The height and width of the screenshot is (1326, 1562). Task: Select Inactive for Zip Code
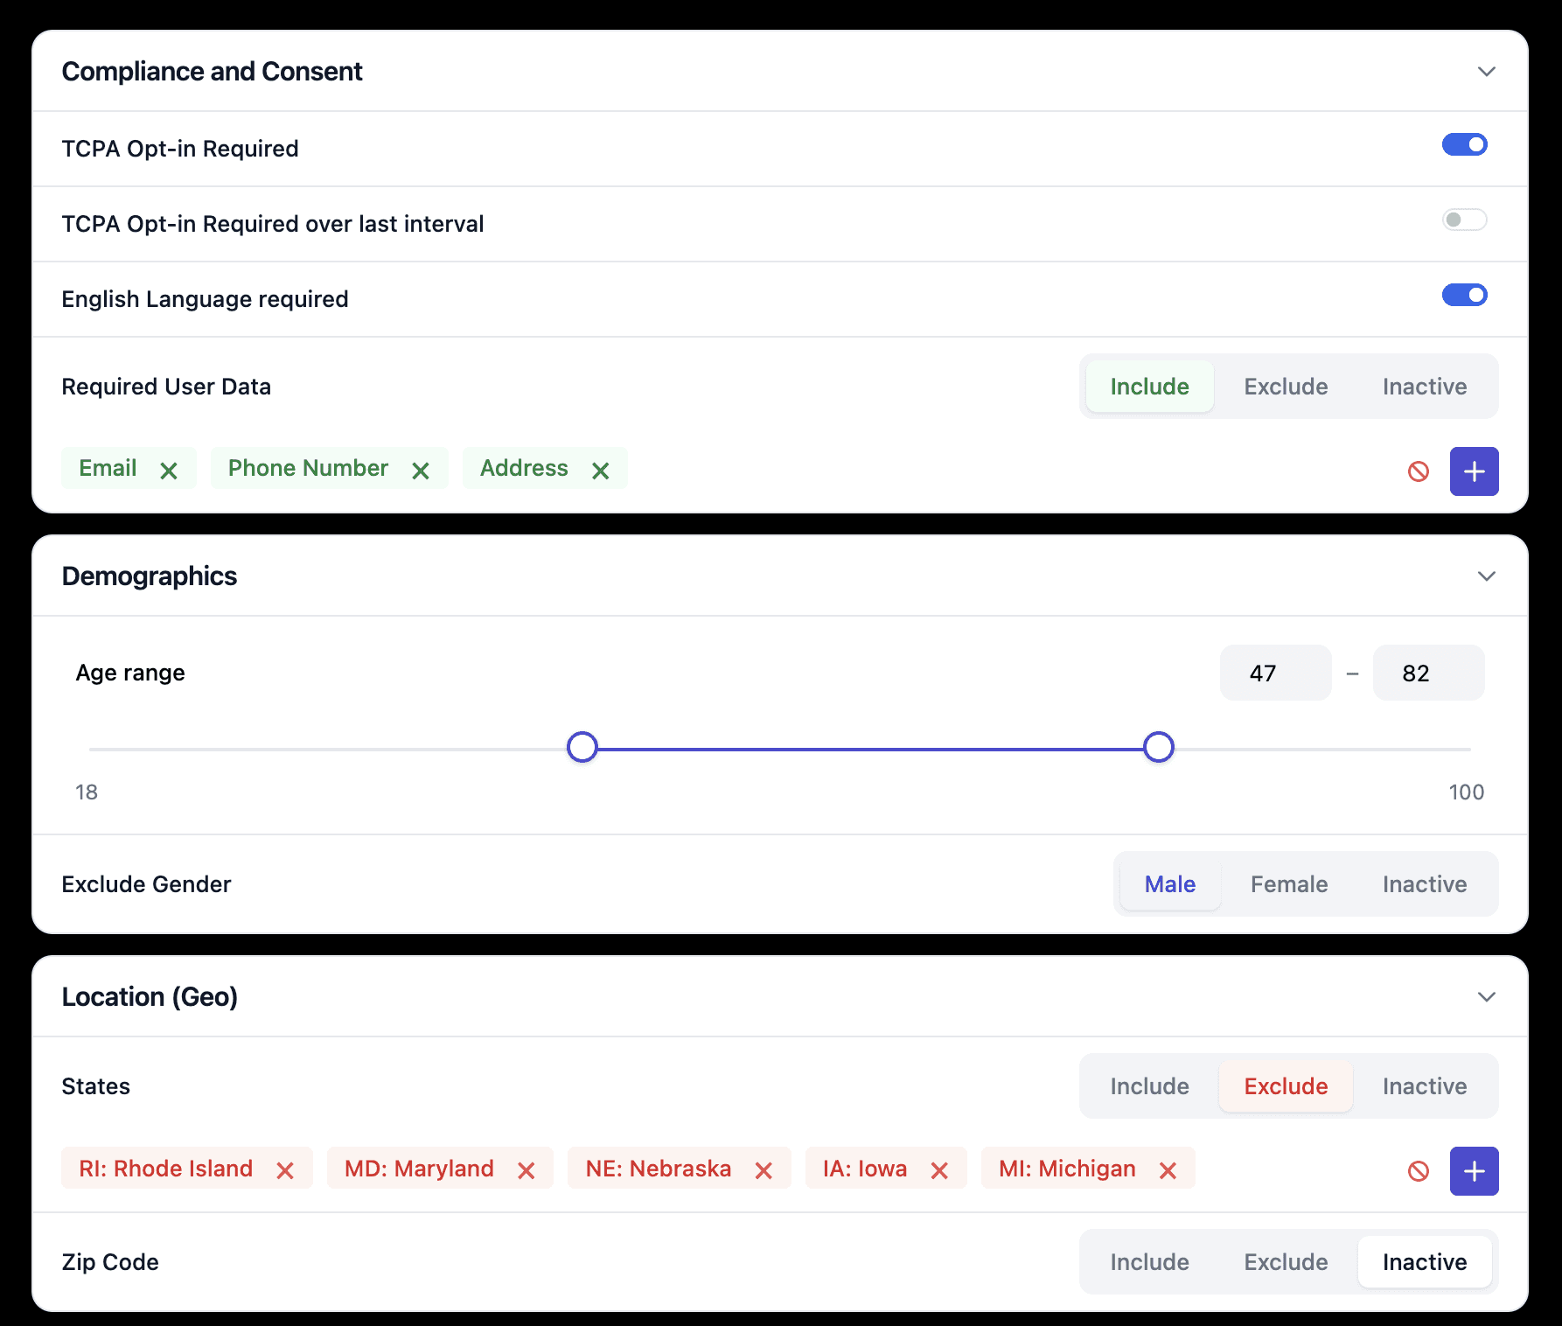point(1425,1262)
